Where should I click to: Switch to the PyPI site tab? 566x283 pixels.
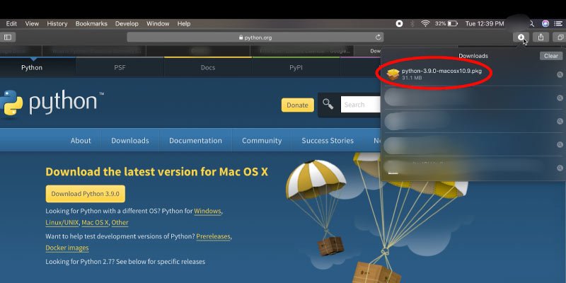pos(296,67)
